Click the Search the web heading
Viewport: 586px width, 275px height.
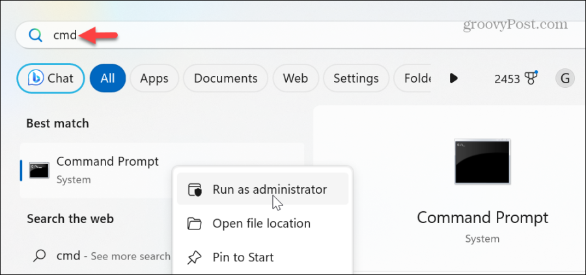click(x=70, y=218)
